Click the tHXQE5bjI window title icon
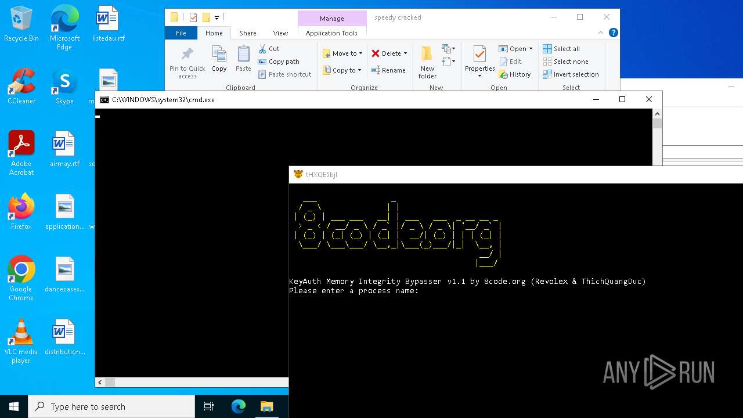This screenshot has height=418, width=743. 298,174
